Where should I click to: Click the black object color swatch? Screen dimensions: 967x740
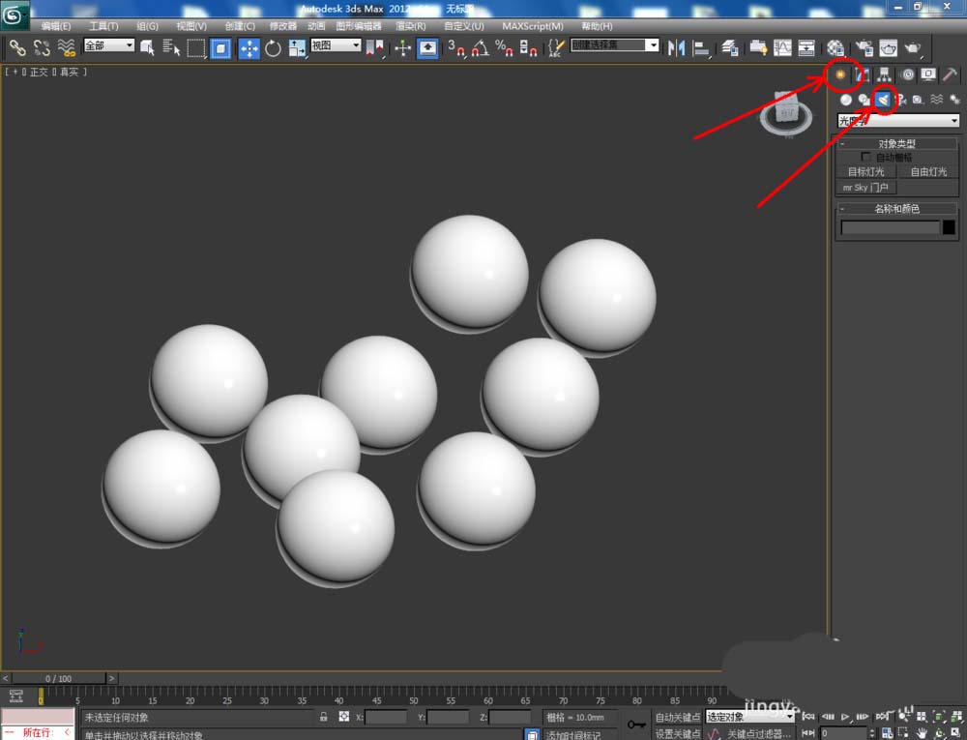[950, 227]
